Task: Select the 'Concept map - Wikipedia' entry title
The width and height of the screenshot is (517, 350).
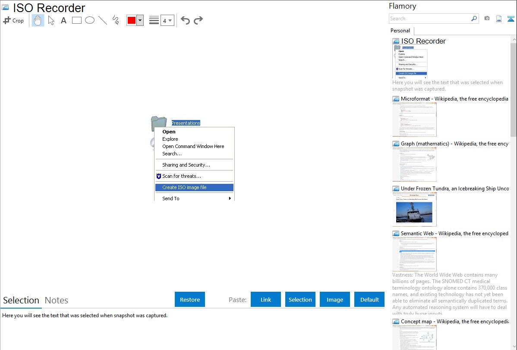Action: tap(454, 321)
